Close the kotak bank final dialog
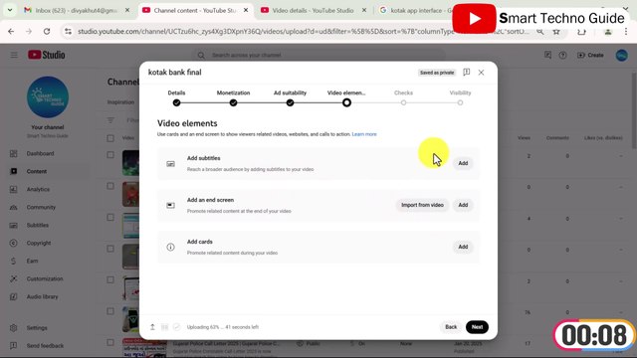This screenshot has width=637, height=358. (x=481, y=73)
